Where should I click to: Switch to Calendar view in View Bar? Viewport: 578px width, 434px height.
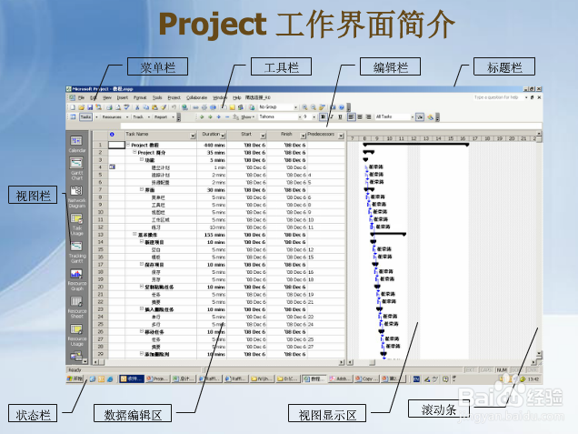coord(76,144)
